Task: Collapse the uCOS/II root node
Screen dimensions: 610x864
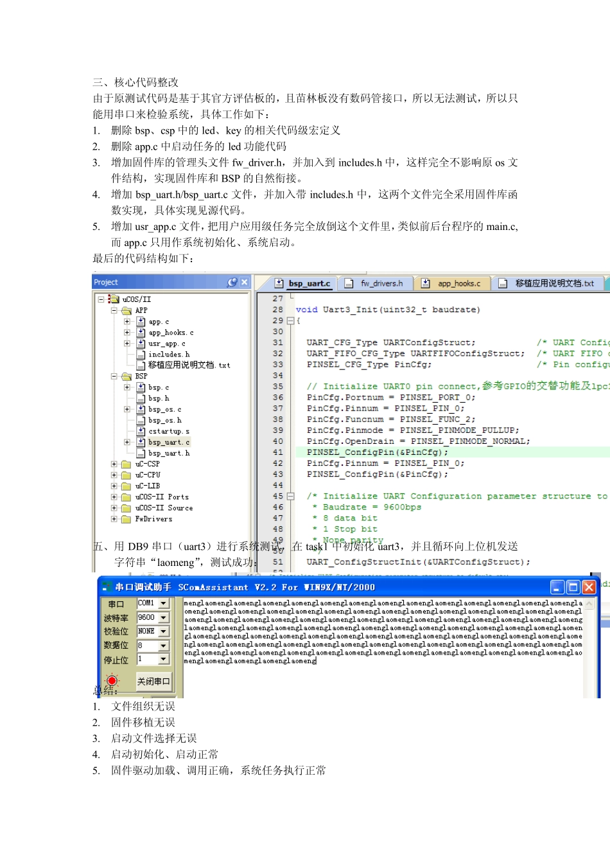Action: 101,299
